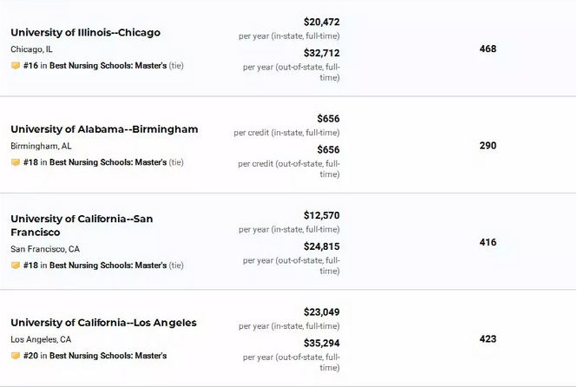Select the $35,294 out-of-state tuition figure

click(x=321, y=343)
